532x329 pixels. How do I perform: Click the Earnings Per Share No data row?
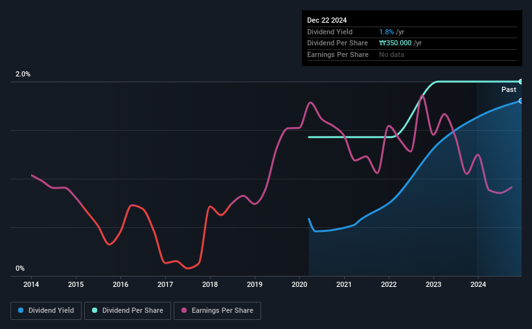[x=412, y=54]
